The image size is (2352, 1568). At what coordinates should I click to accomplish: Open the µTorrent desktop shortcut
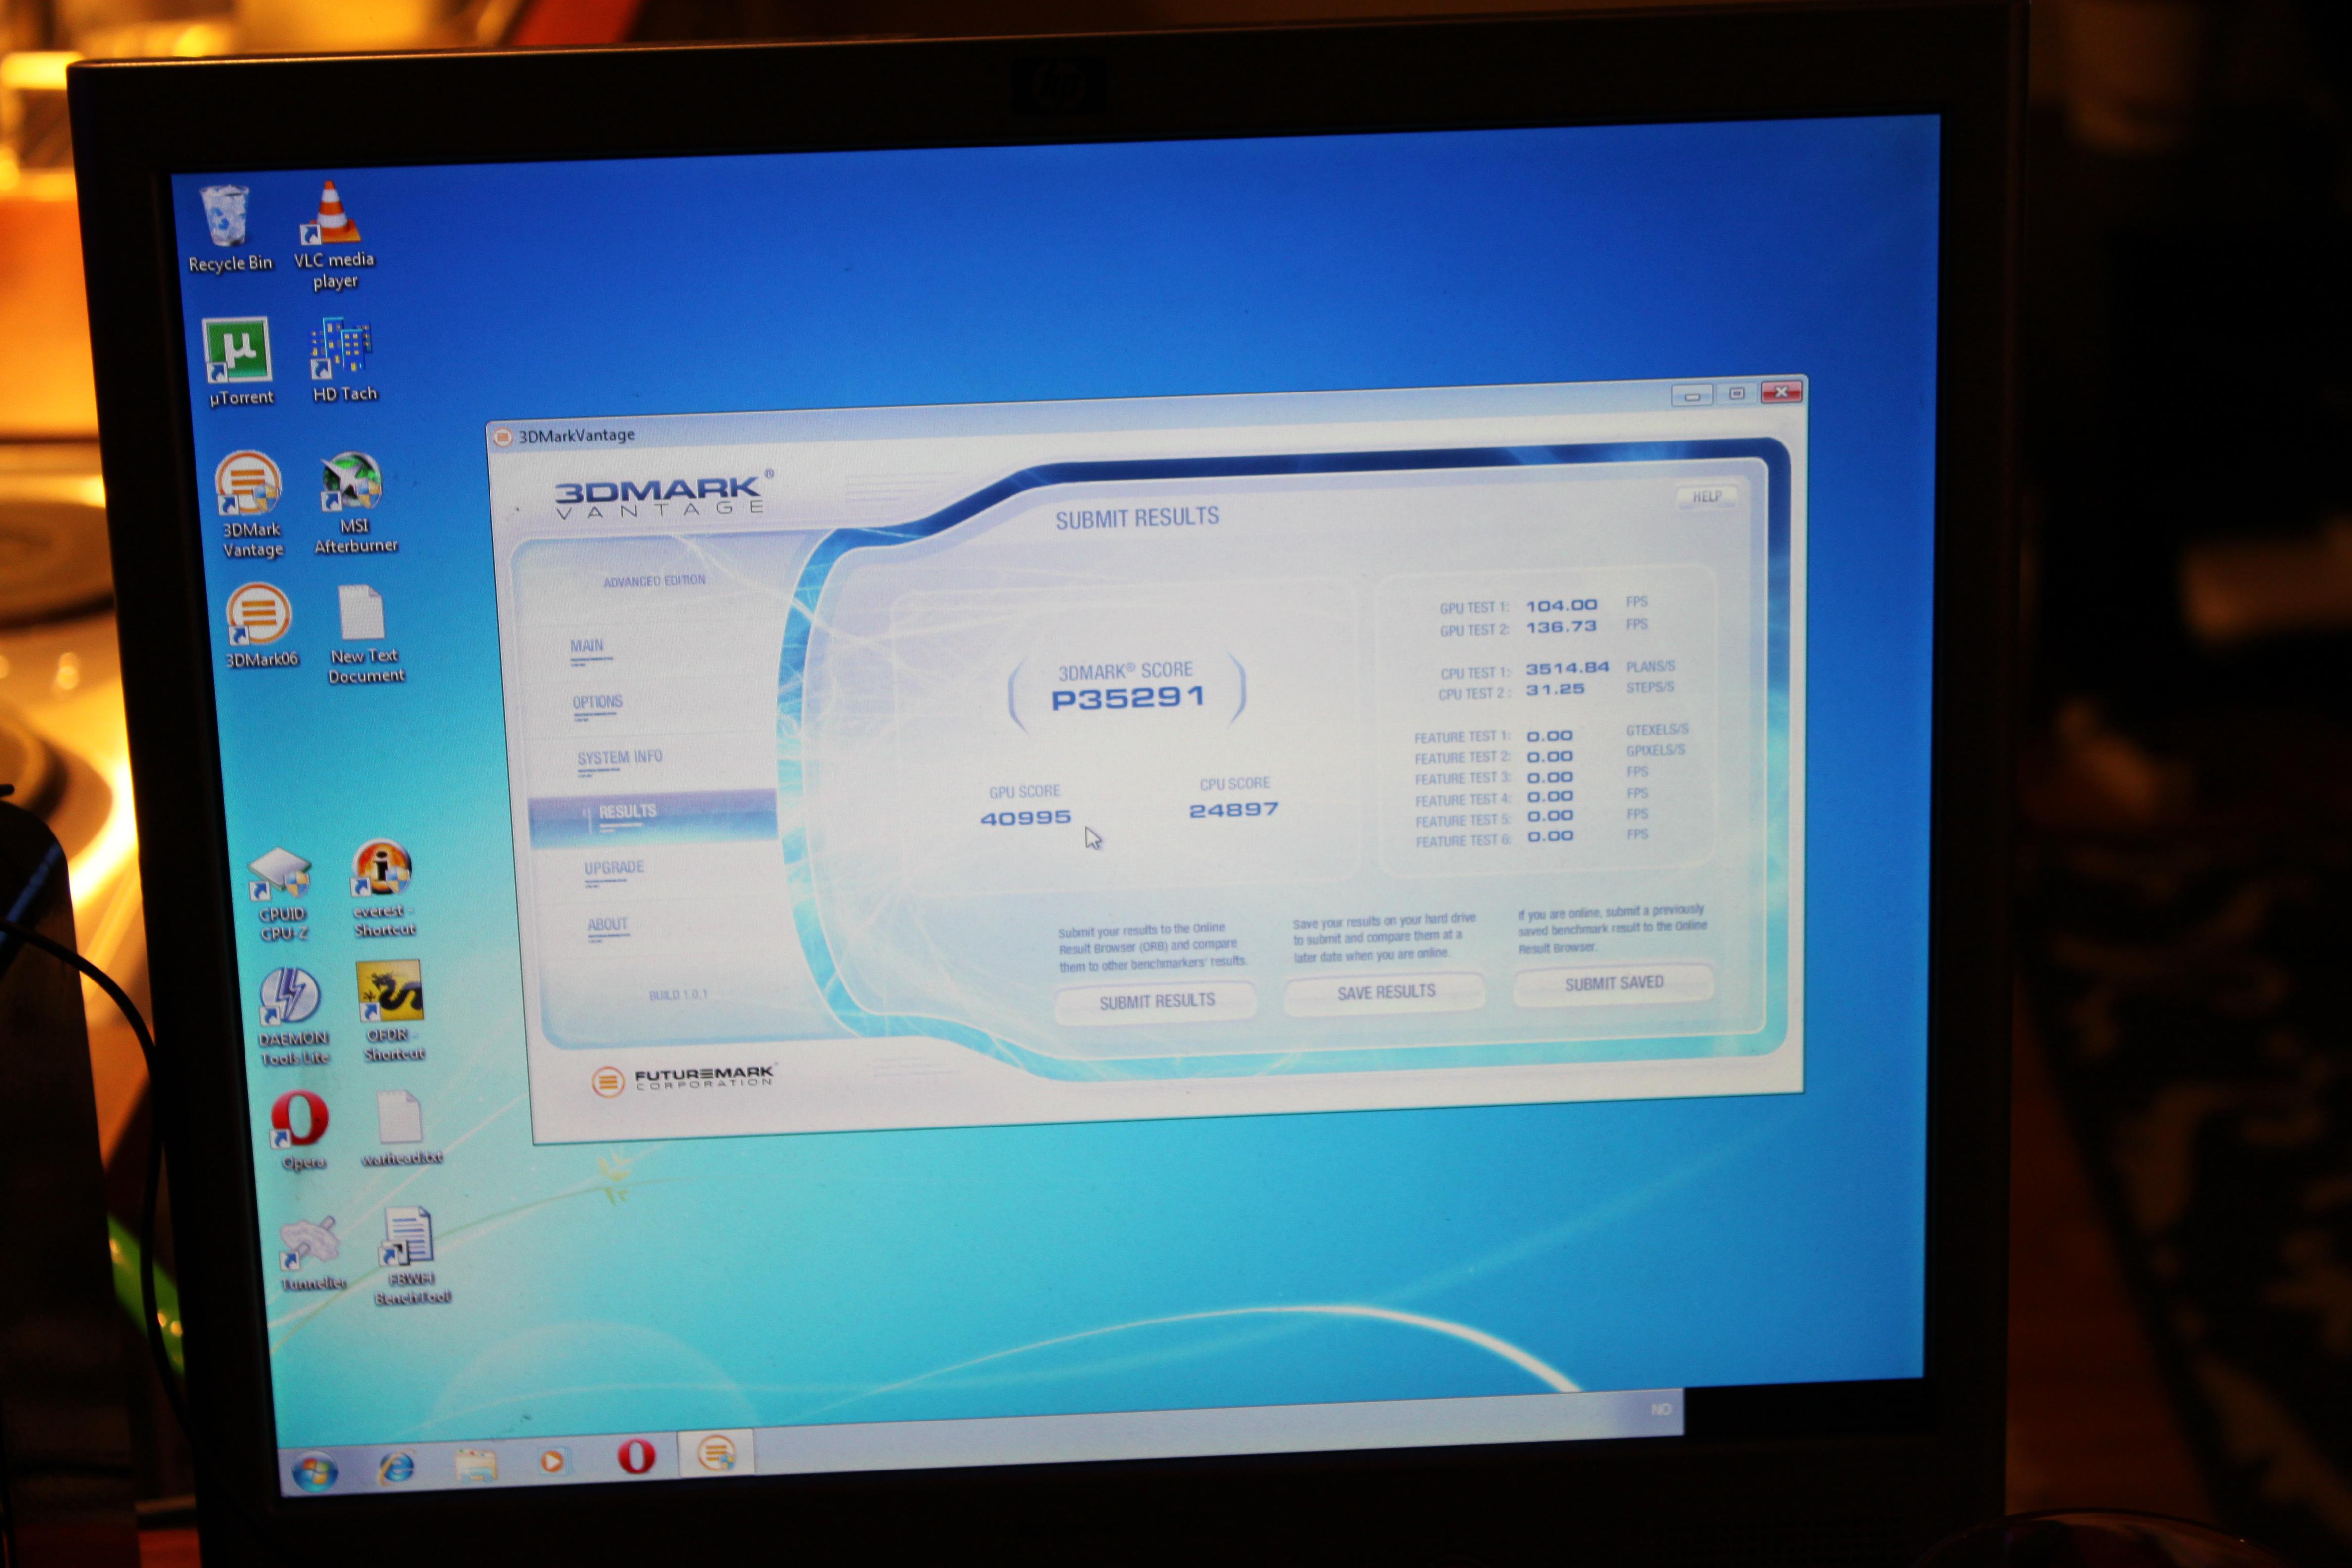(239, 362)
